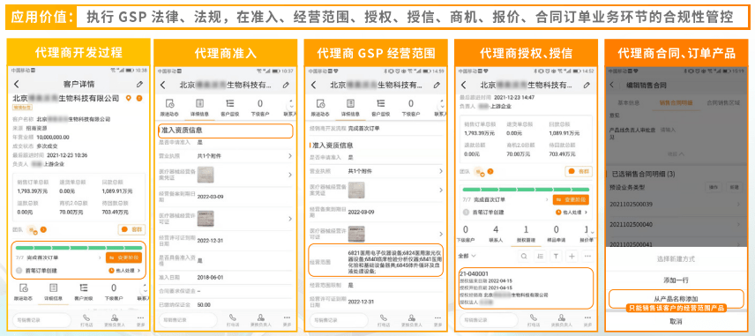This screenshot has height=336, width=755.
Task: Tap sort list icon in 授权管理 toolbar
Action: (x=540, y=256)
